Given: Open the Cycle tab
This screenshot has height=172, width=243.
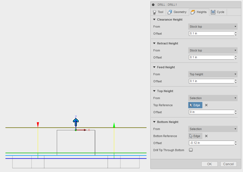Looking at the screenshot, I should 218,12.
